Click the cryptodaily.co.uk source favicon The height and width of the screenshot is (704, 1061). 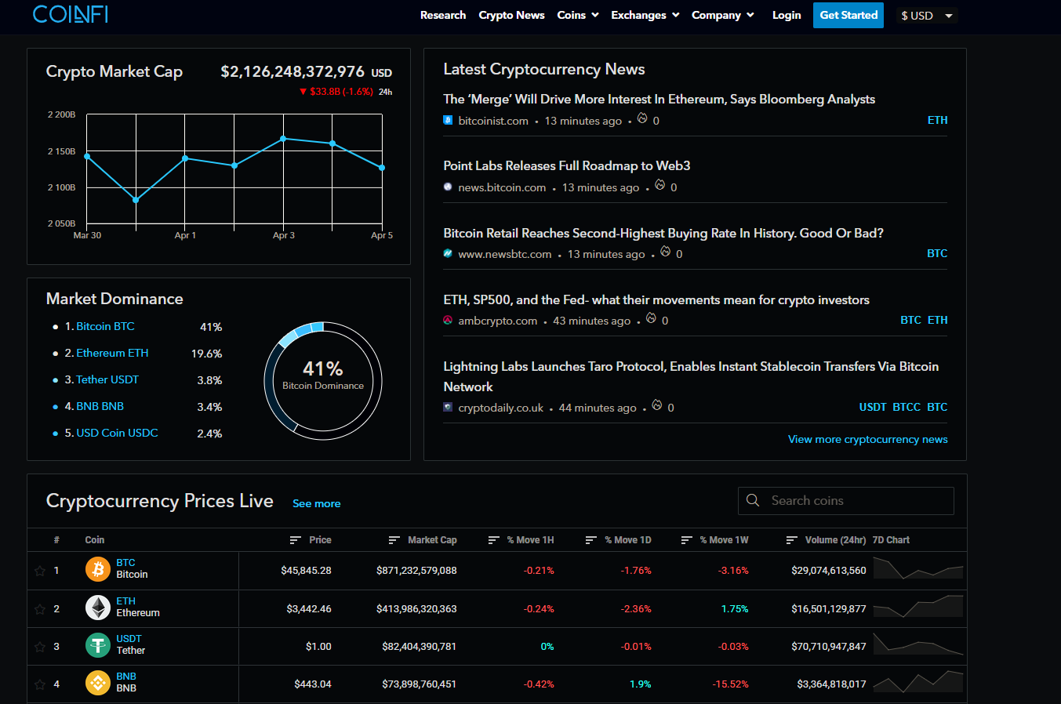coord(448,408)
